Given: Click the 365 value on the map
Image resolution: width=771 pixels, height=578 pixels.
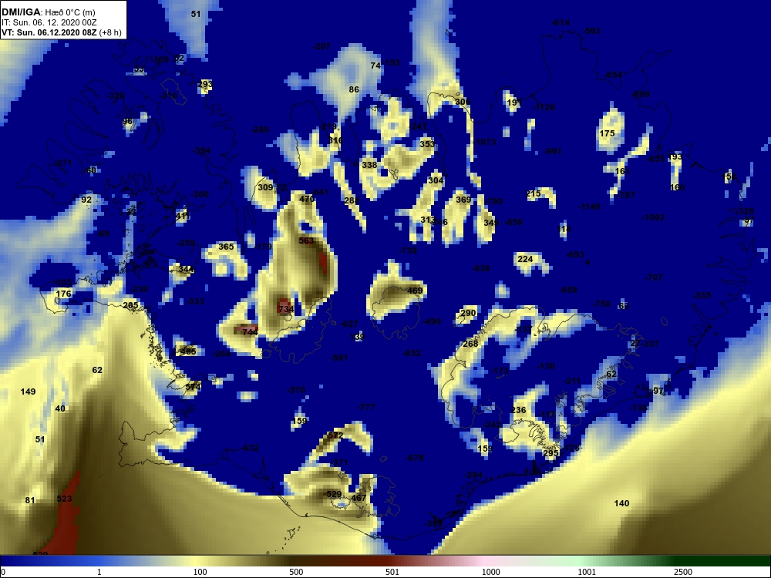Looking at the screenshot, I should pos(226,247).
